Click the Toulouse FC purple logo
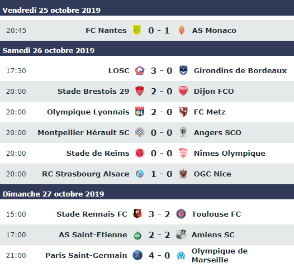 coord(181,214)
